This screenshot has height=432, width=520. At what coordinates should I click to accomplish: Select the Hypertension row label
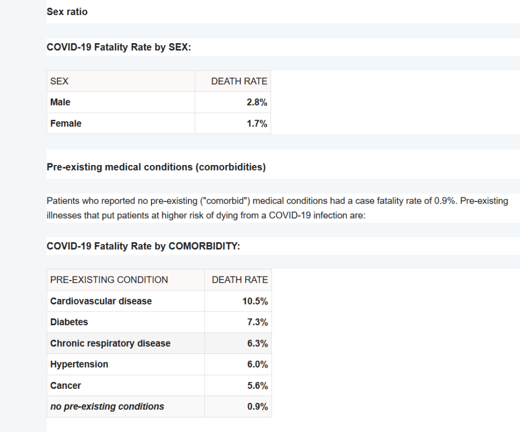(x=79, y=364)
